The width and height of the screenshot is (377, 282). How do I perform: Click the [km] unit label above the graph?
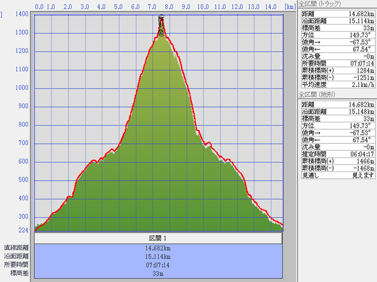290,7
